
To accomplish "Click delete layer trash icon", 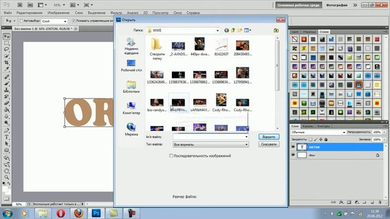I will [380, 203].
